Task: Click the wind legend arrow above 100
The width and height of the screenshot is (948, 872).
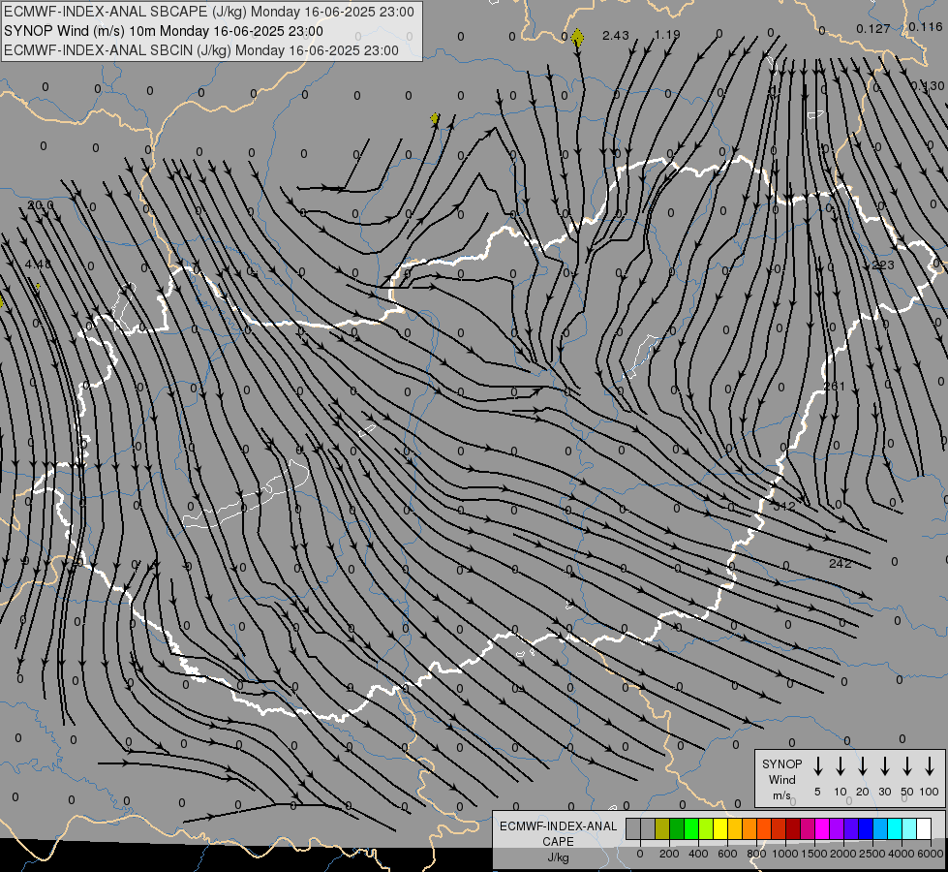Action: pyautogui.click(x=930, y=766)
